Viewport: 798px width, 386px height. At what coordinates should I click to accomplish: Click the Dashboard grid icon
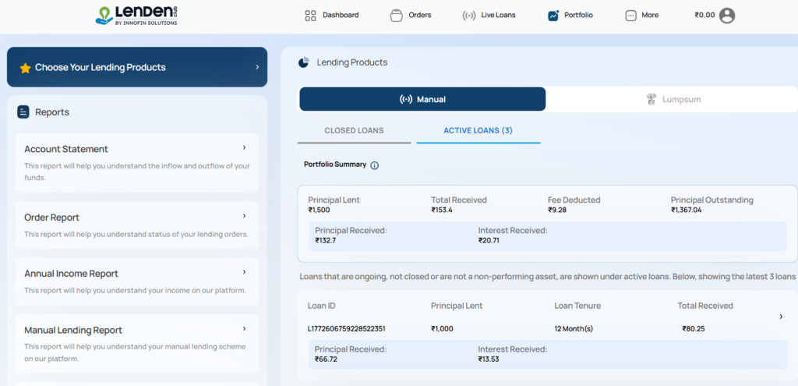(x=310, y=16)
